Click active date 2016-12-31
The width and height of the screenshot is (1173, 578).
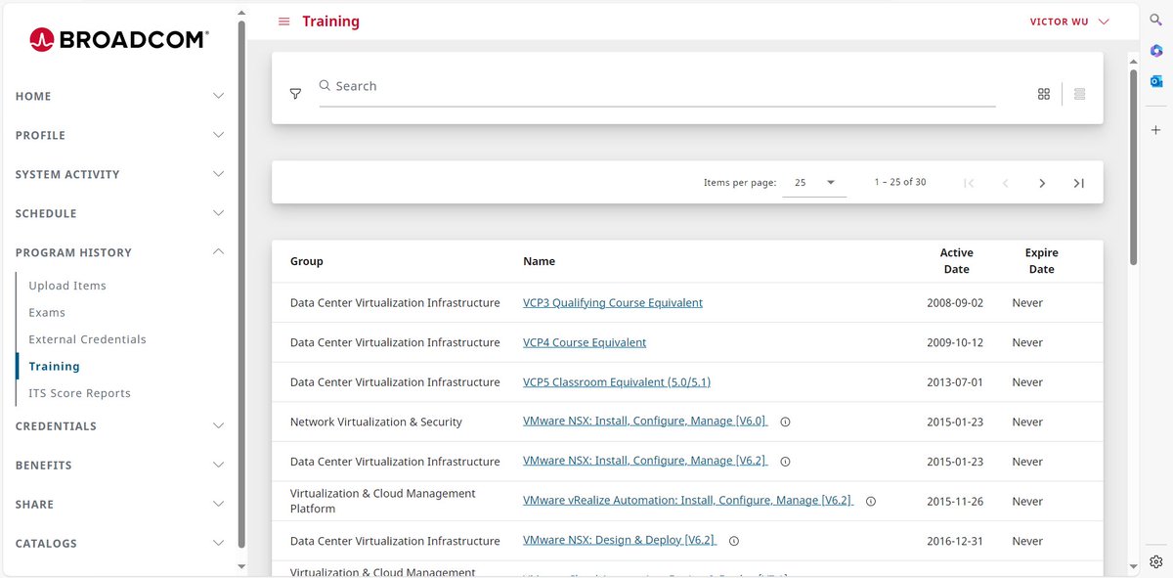(955, 541)
